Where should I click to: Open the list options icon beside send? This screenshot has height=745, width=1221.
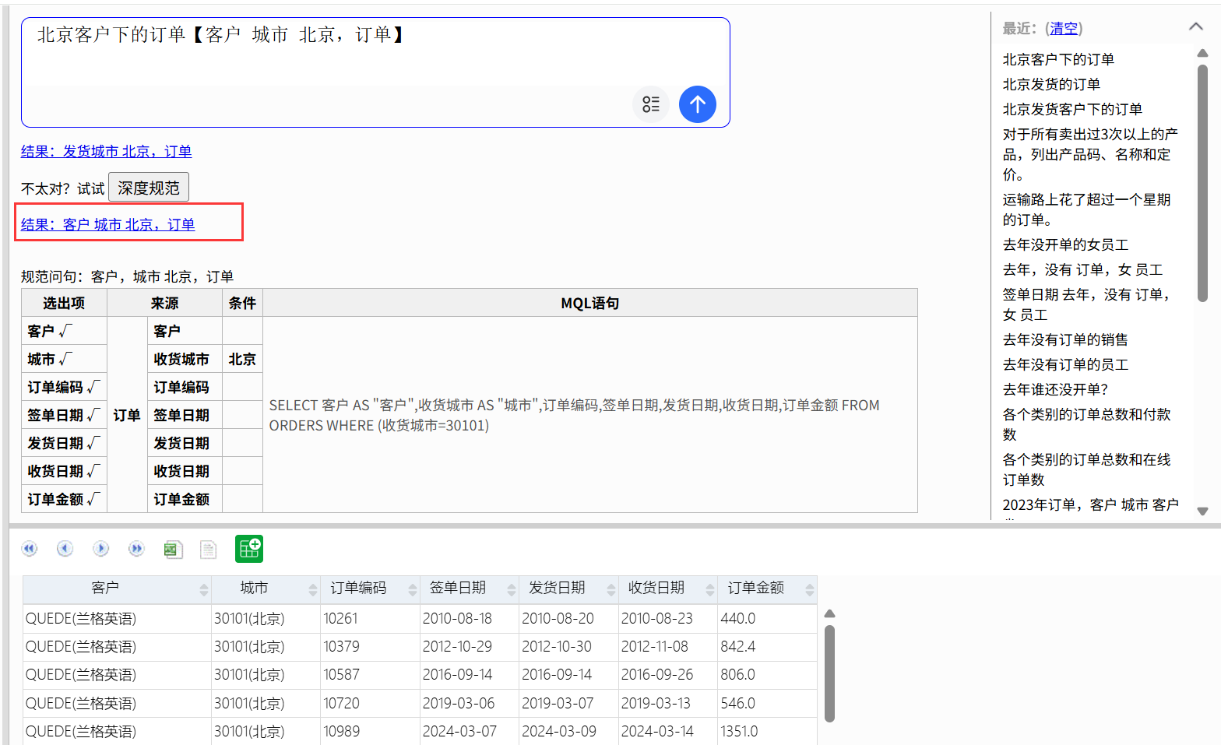point(651,104)
